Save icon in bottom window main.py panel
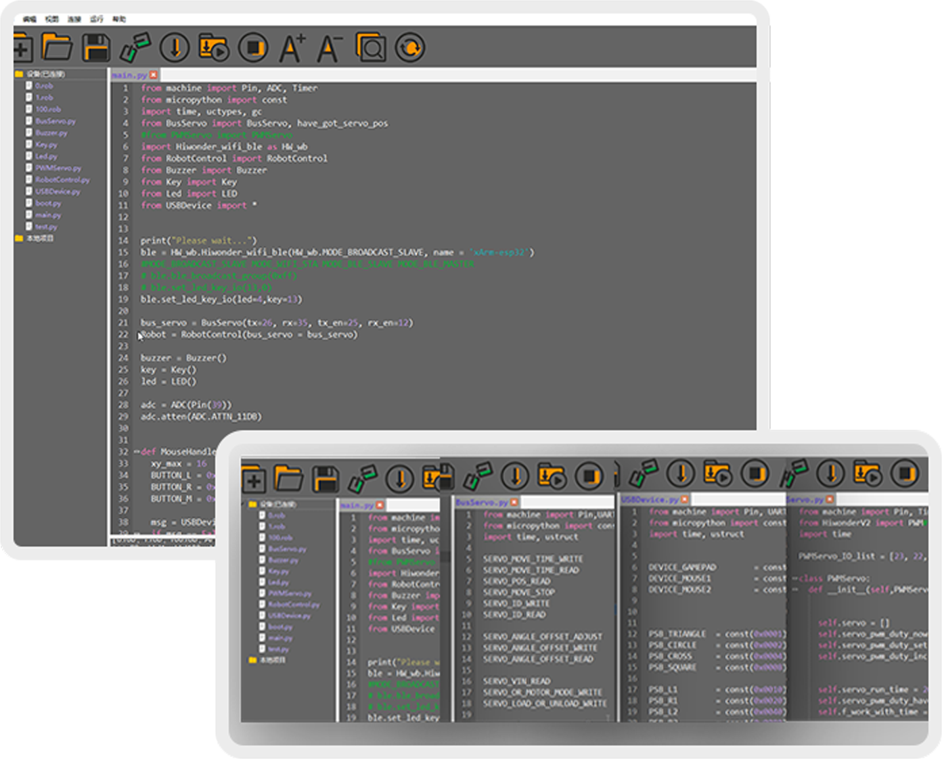Image resolution: width=942 pixels, height=759 pixels. coord(325,480)
